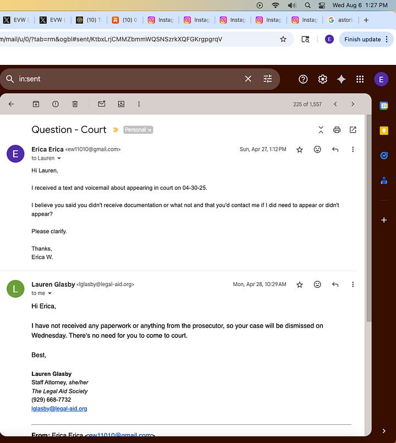
Task: Add emoji reaction to Lauren's message
Action: [x=317, y=284]
